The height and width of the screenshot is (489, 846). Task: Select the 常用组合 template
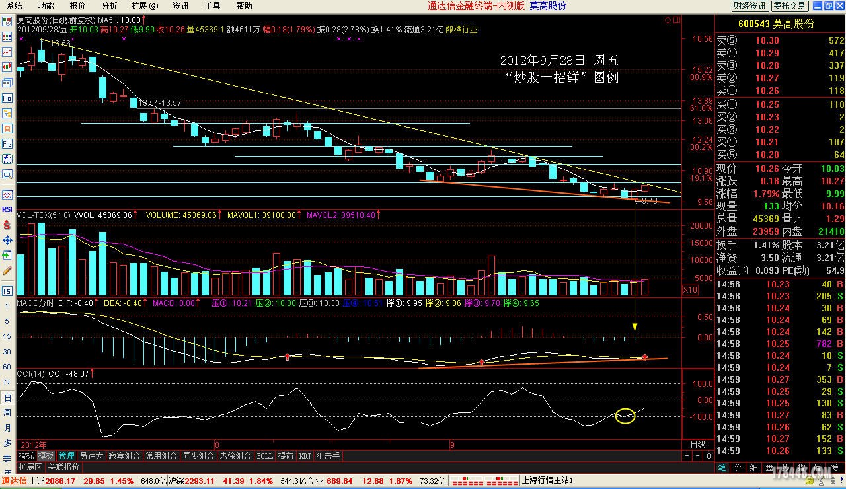161,456
